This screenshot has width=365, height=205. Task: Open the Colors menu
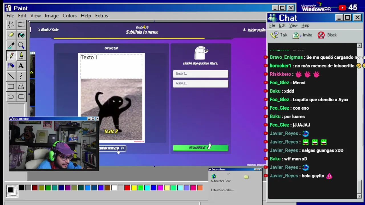pos(70,16)
